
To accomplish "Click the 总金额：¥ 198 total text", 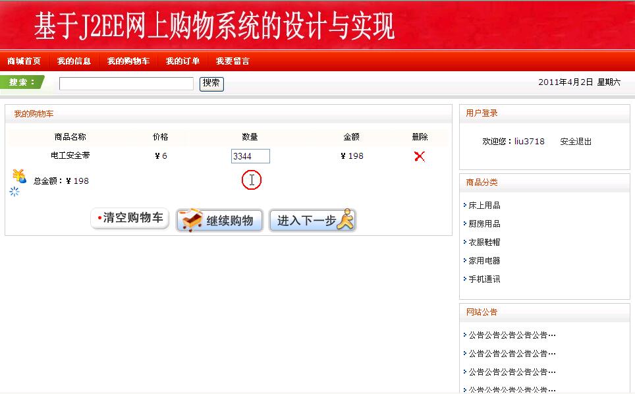I will click(x=61, y=181).
